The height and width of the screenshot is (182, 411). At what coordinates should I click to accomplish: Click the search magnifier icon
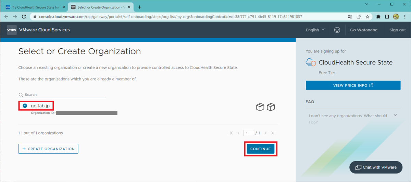click(21, 95)
